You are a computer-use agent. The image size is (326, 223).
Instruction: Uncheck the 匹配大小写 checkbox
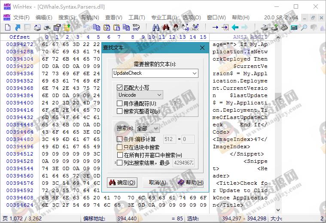click(x=119, y=88)
